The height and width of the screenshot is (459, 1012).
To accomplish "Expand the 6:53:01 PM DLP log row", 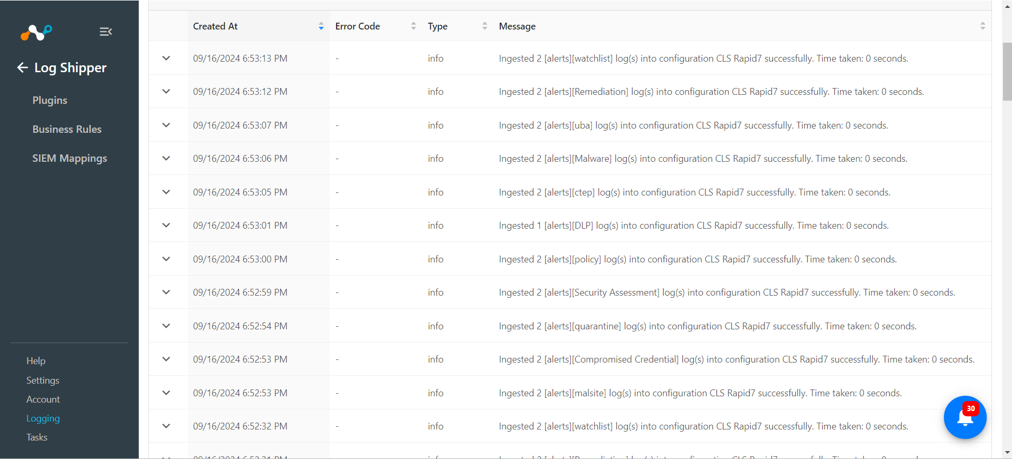I will pos(166,225).
